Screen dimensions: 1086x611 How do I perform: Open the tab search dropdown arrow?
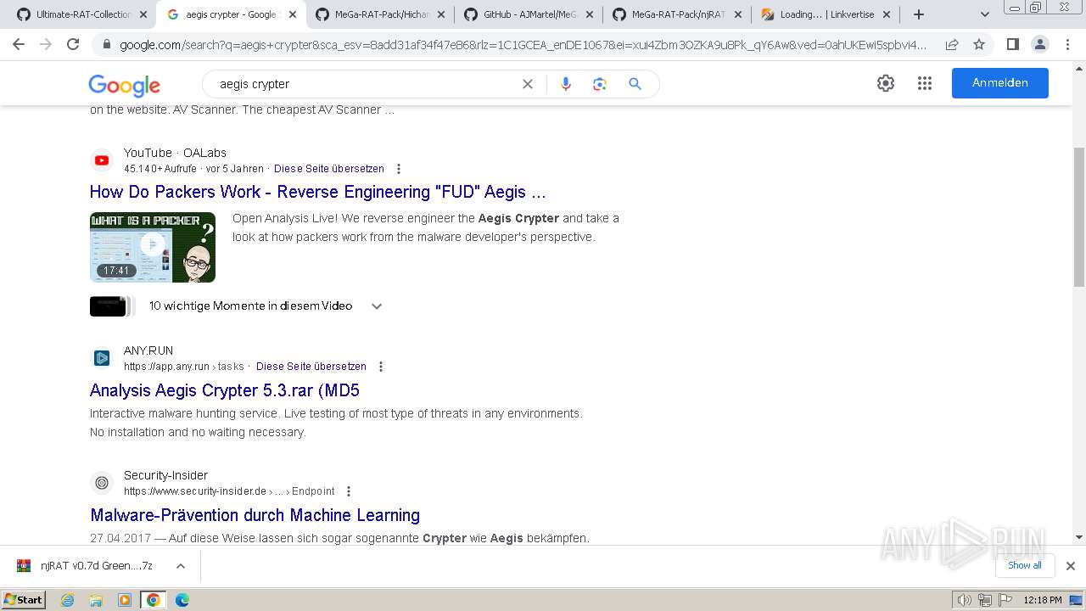(984, 14)
